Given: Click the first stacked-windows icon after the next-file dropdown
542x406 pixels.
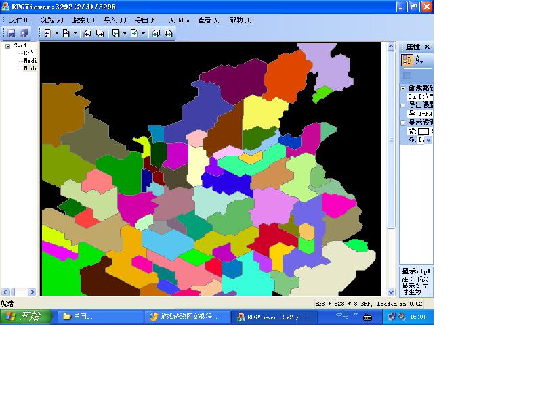Looking at the screenshot, I should 88,33.
